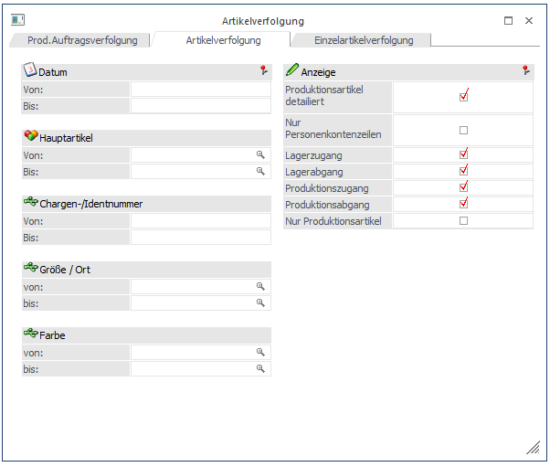Focus the Chargen-/Identnummer Bis field

tap(200, 238)
